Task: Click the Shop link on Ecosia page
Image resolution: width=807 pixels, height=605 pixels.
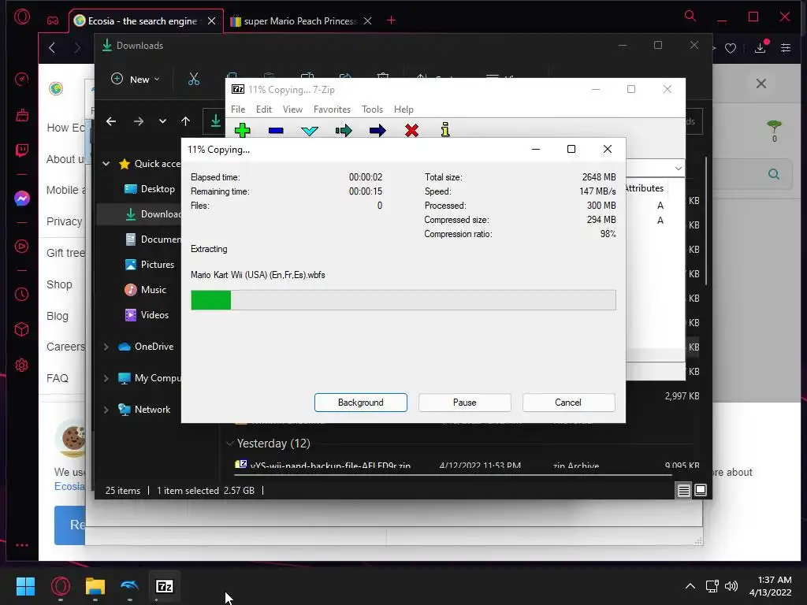Action: point(59,284)
